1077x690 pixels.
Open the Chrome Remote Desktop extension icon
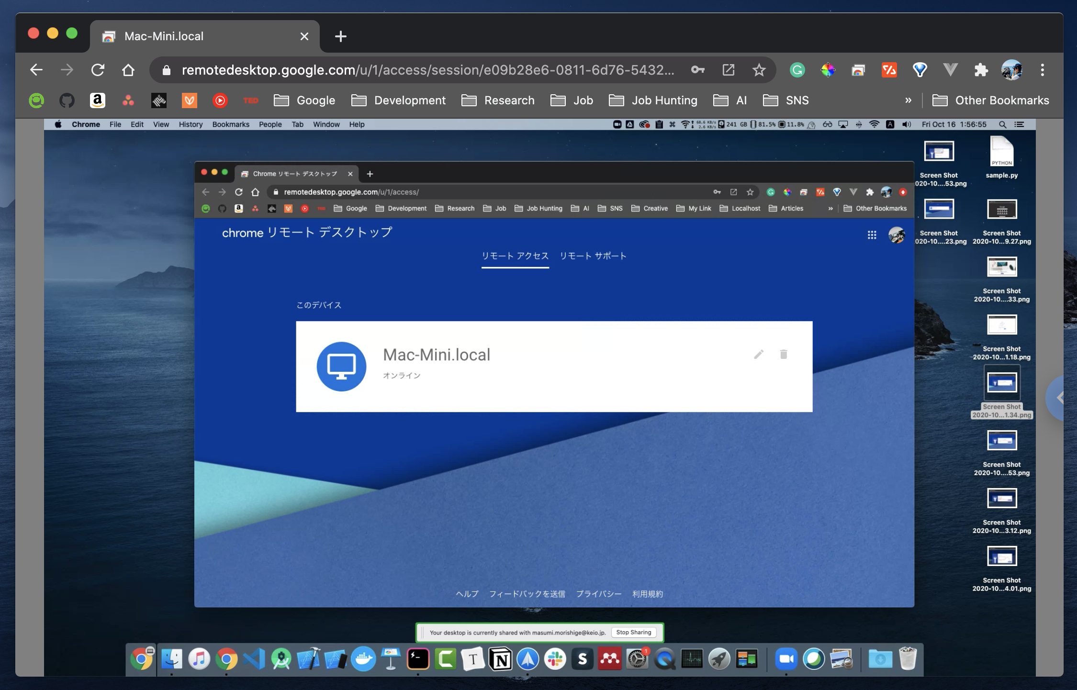pos(858,70)
